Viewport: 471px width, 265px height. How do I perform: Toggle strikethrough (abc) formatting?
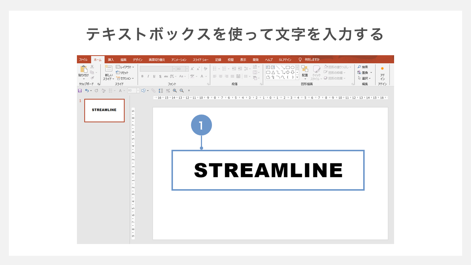(166, 76)
